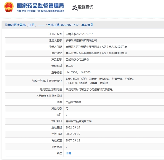
Task: Click the 产品储存条件及有效期 label
Action: pos(49,96)
